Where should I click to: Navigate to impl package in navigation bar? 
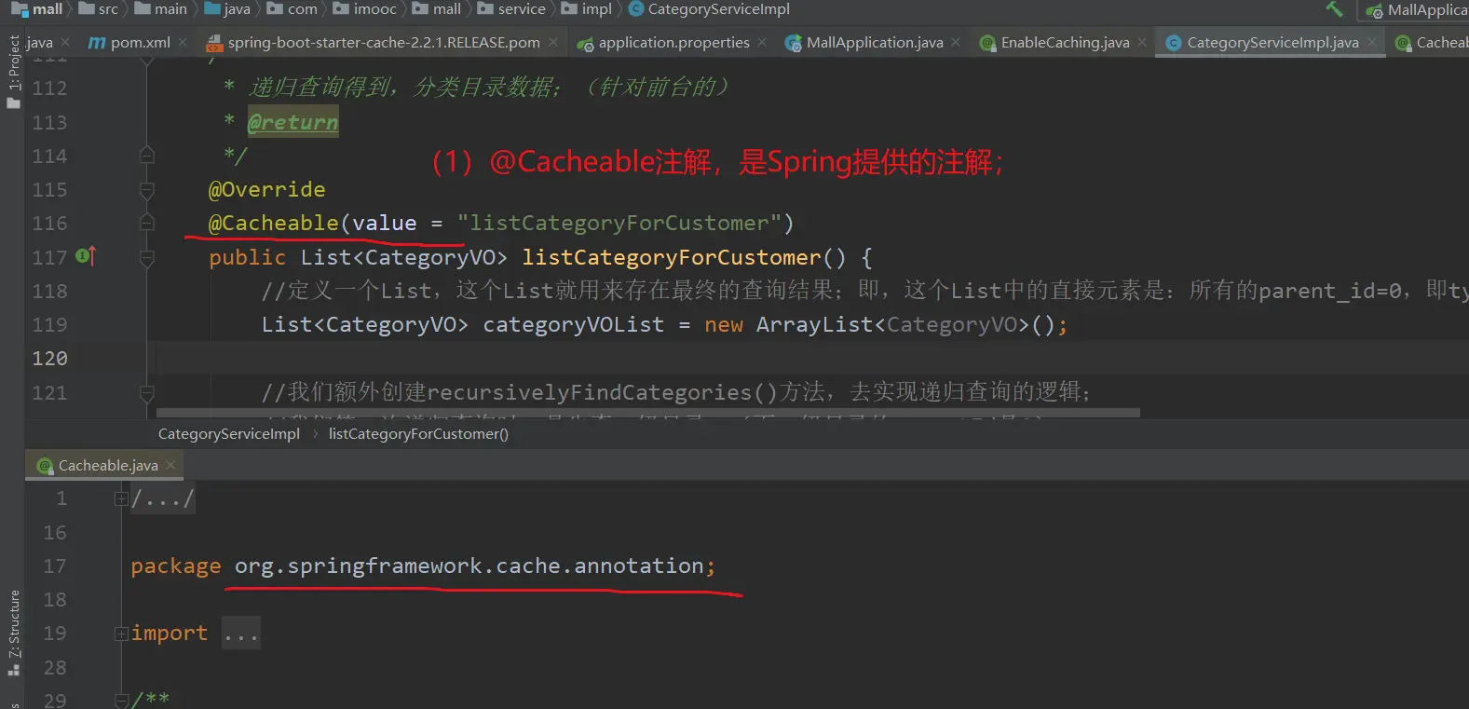(x=587, y=9)
